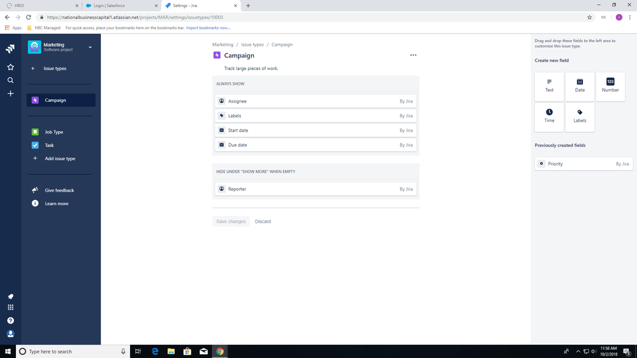Image resolution: width=637 pixels, height=358 pixels.
Task: Click the browser back arrow
Action: click(x=7, y=17)
